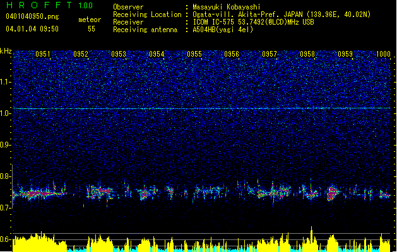Click the 0952 time marker
This screenshot has width=397, height=252.
click(x=81, y=54)
